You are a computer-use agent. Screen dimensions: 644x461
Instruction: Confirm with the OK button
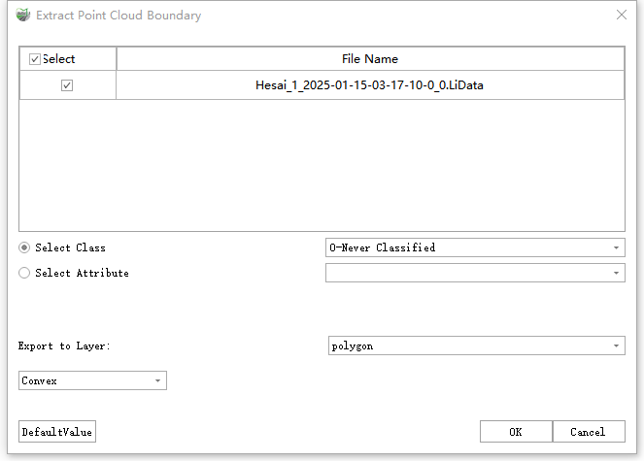pos(516,431)
